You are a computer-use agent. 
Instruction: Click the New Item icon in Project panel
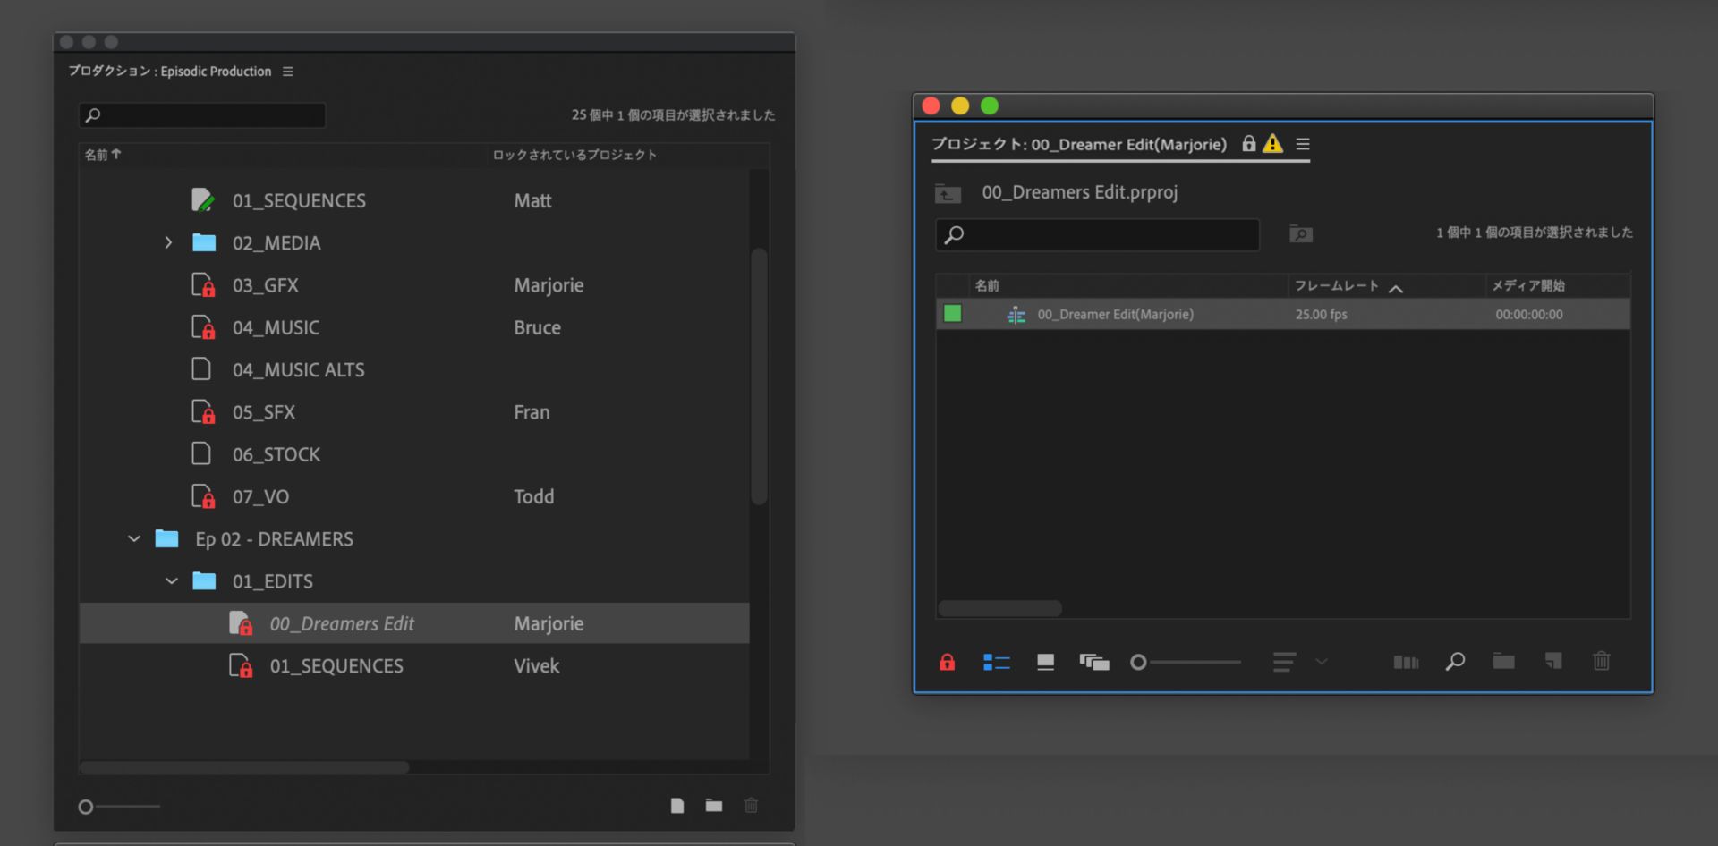click(x=1553, y=662)
